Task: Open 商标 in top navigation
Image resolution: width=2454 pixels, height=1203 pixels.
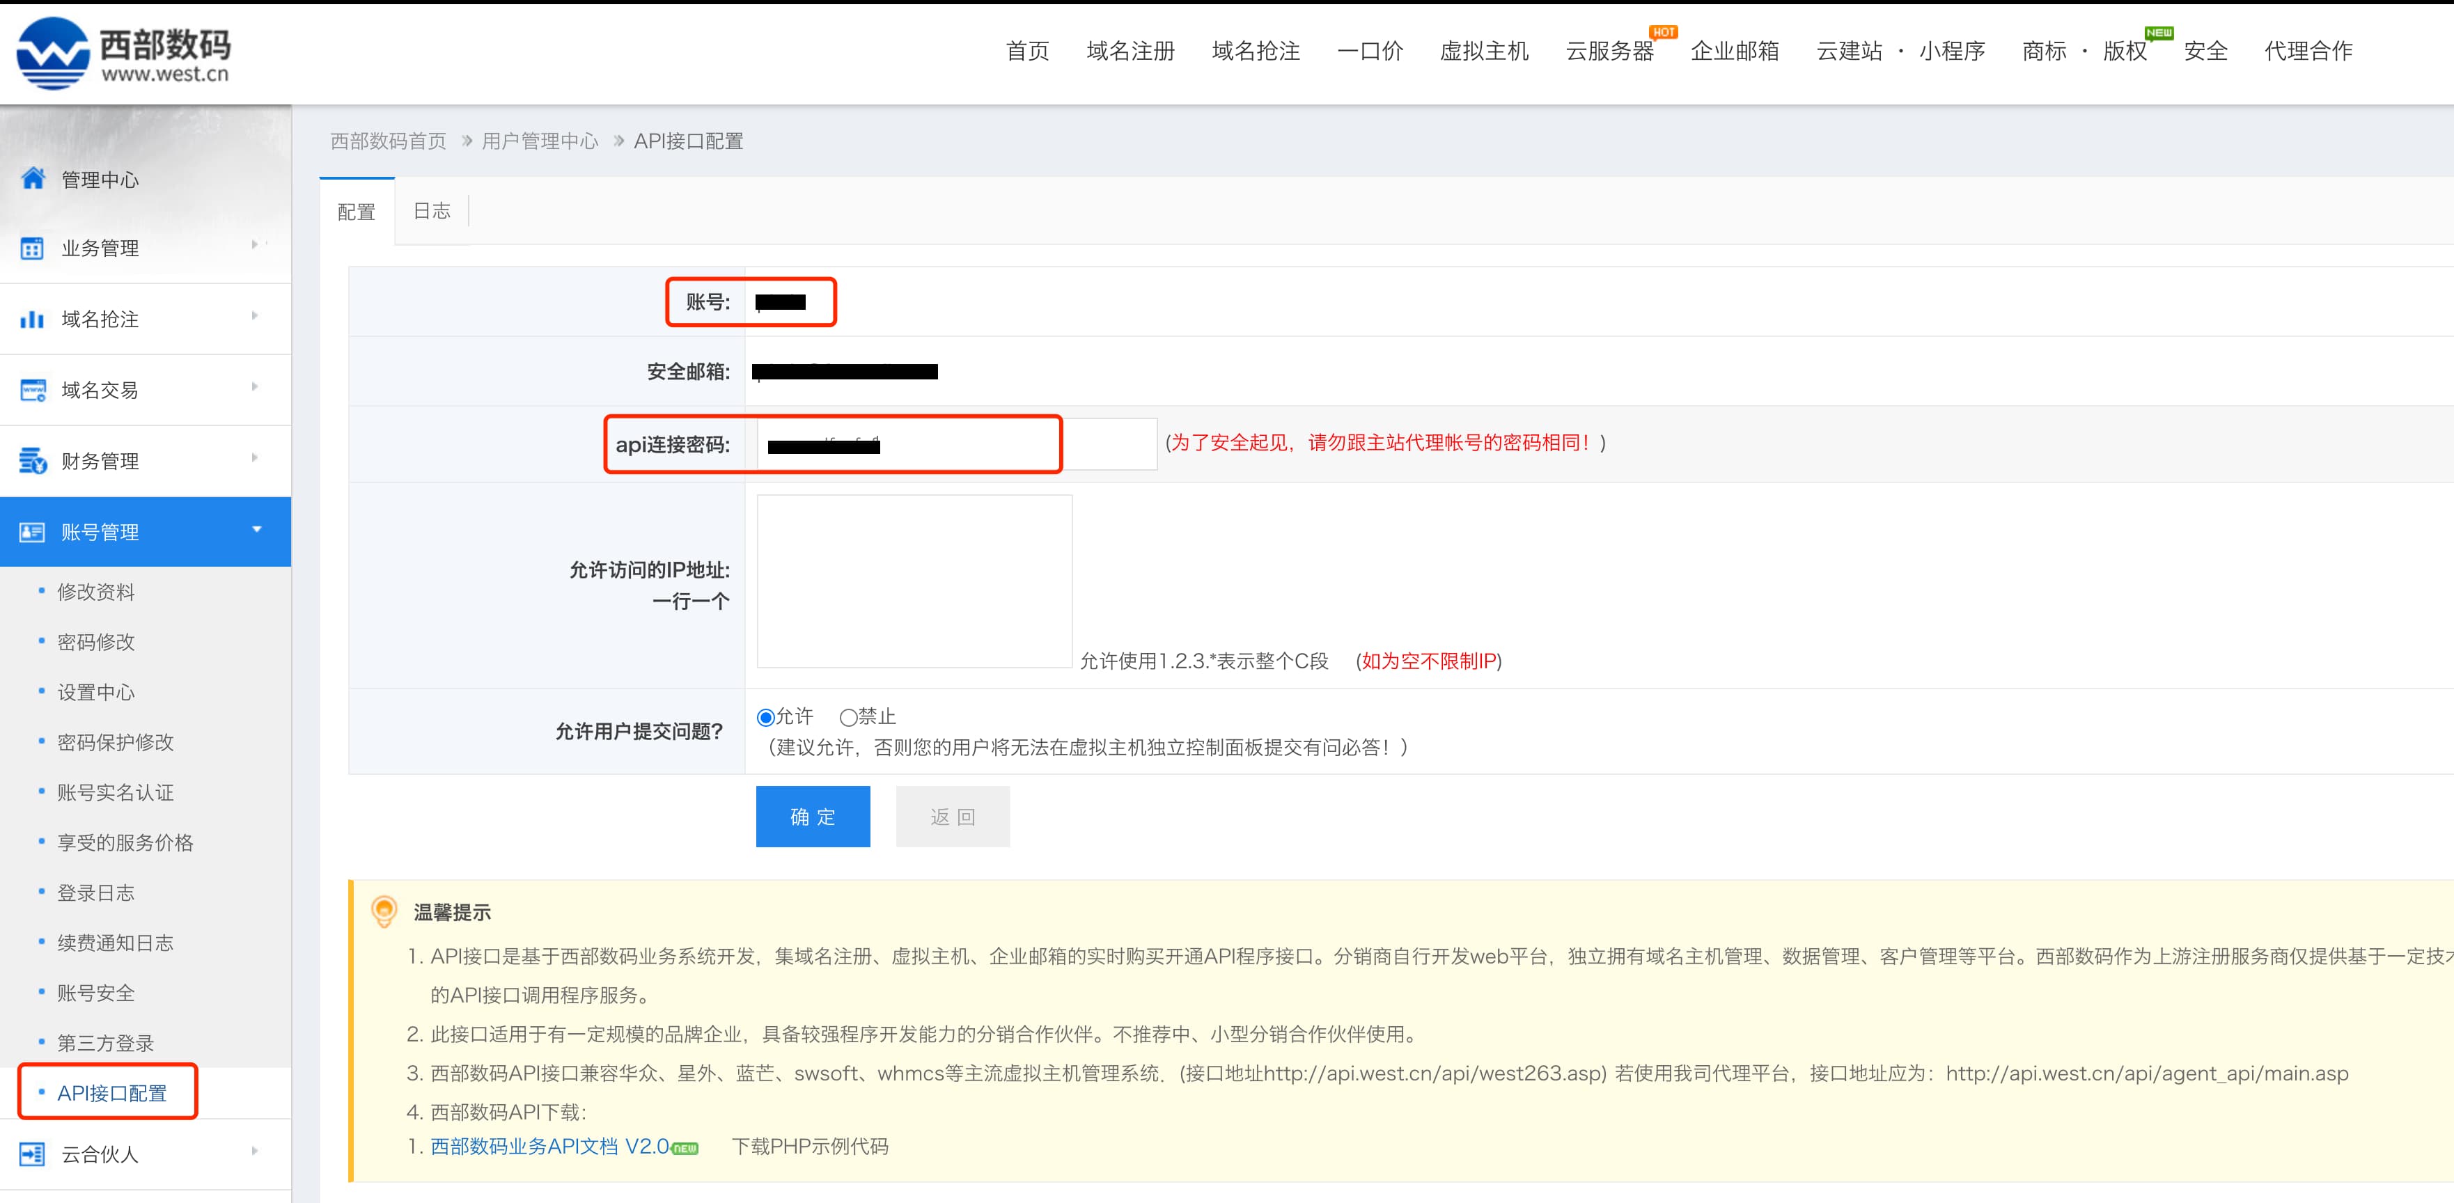Action: 2045,51
